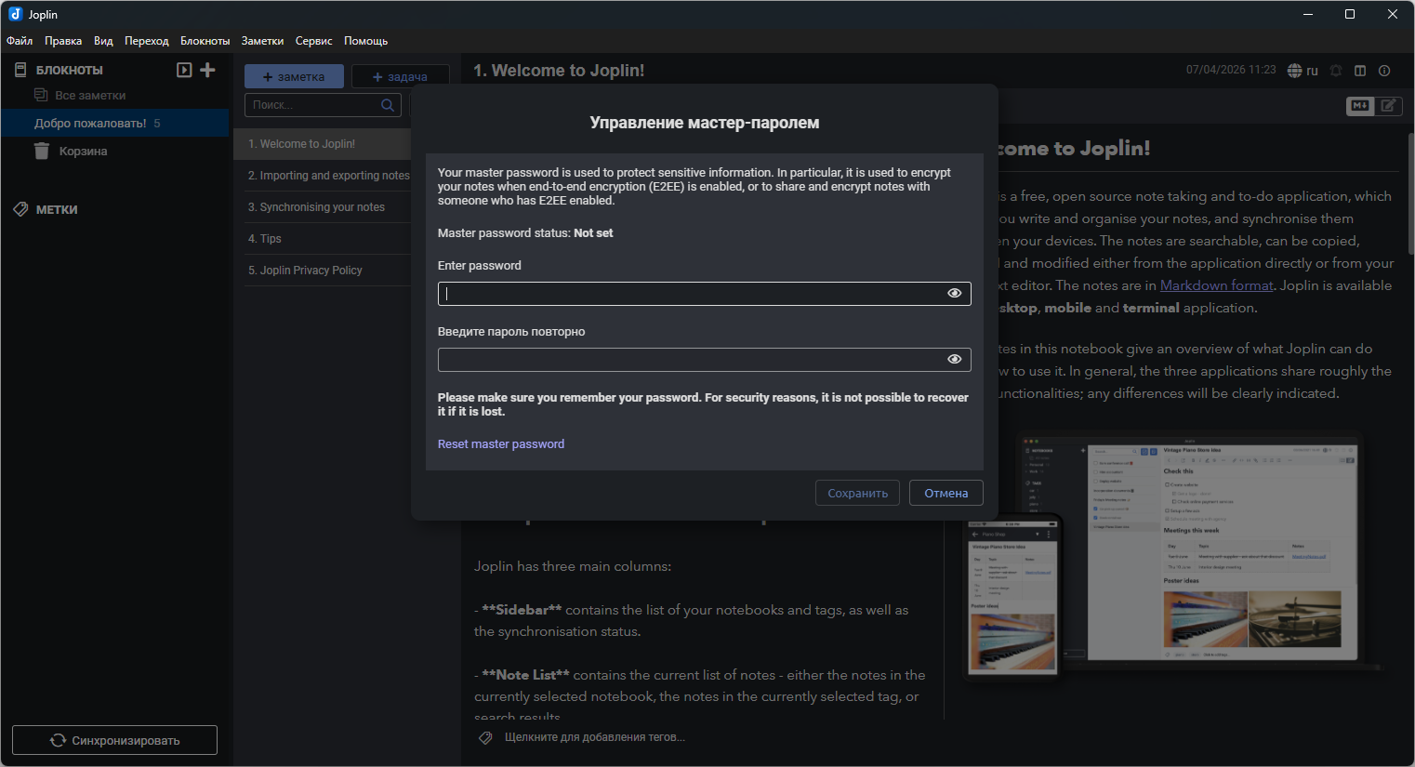Focus the Введите пароль повторно input field
1415x767 pixels.
click(x=705, y=360)
